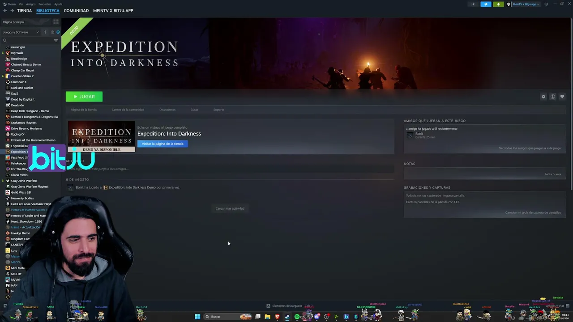Open the MEINTV X BITJU.APP profile tab
This screenshot has height=322, width=573.
[x=113, y=11]
